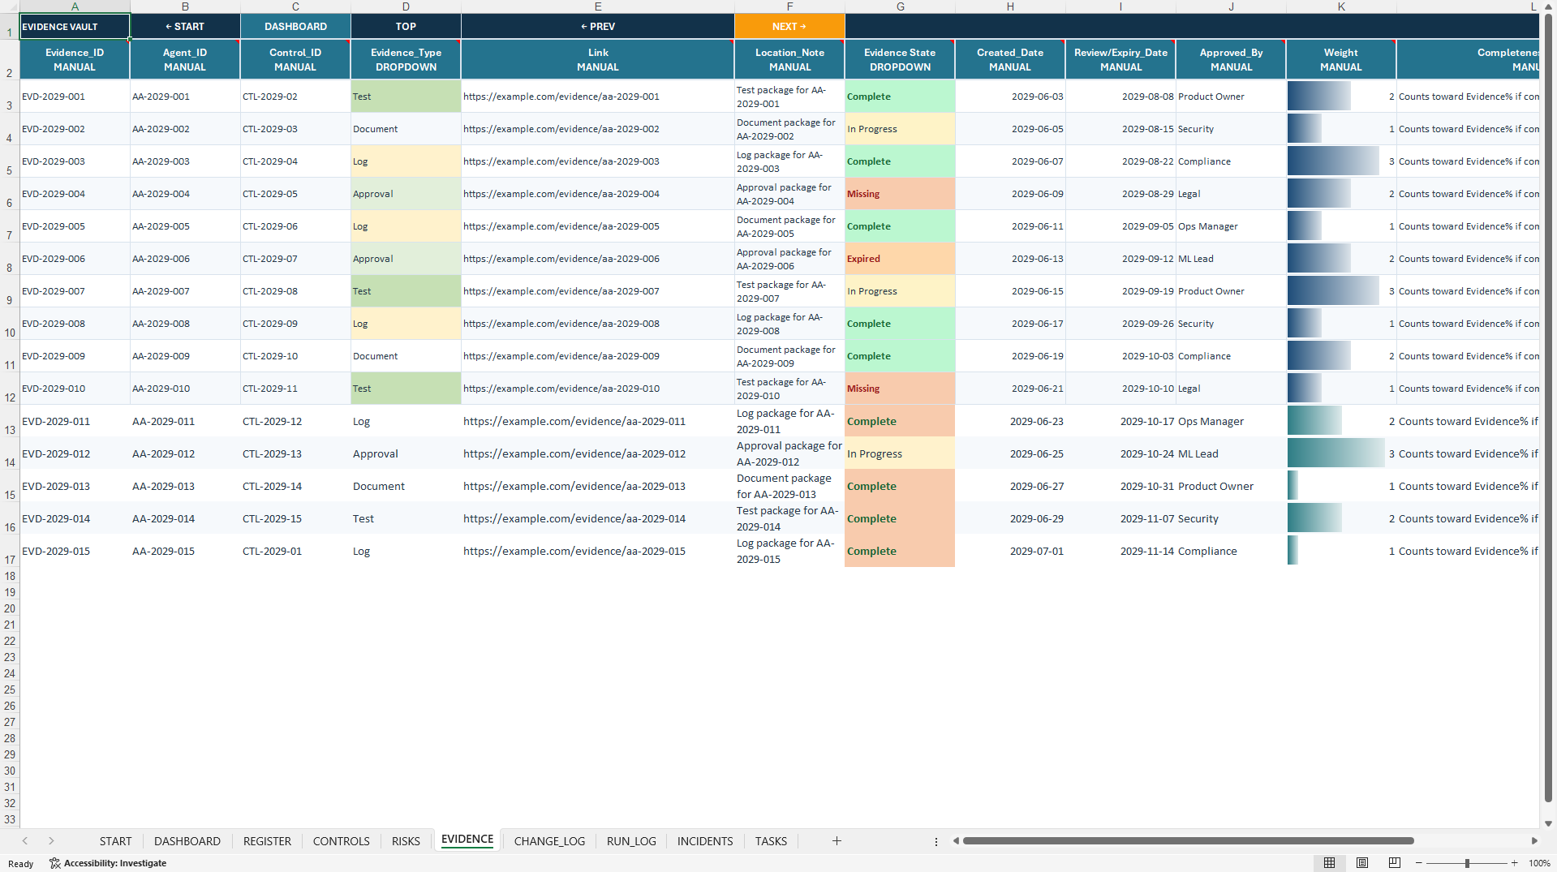This screenshot has height=872, width=1557.
Task: Click the zoom in plus icon
Action: [x=1515, y=863]
